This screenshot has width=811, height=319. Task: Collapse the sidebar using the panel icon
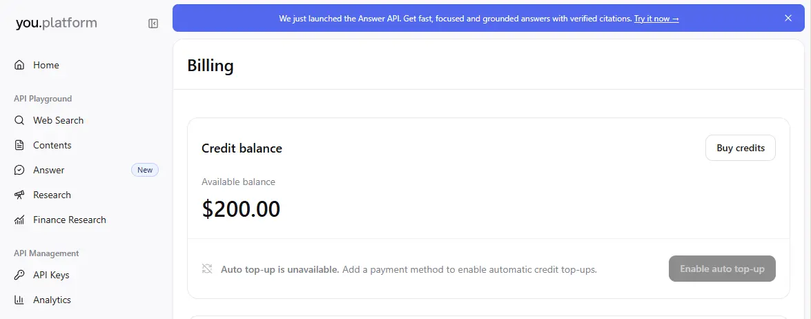coord(153,23)
